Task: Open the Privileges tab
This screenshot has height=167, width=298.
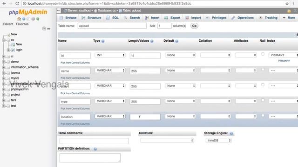Action: [216, 18]
